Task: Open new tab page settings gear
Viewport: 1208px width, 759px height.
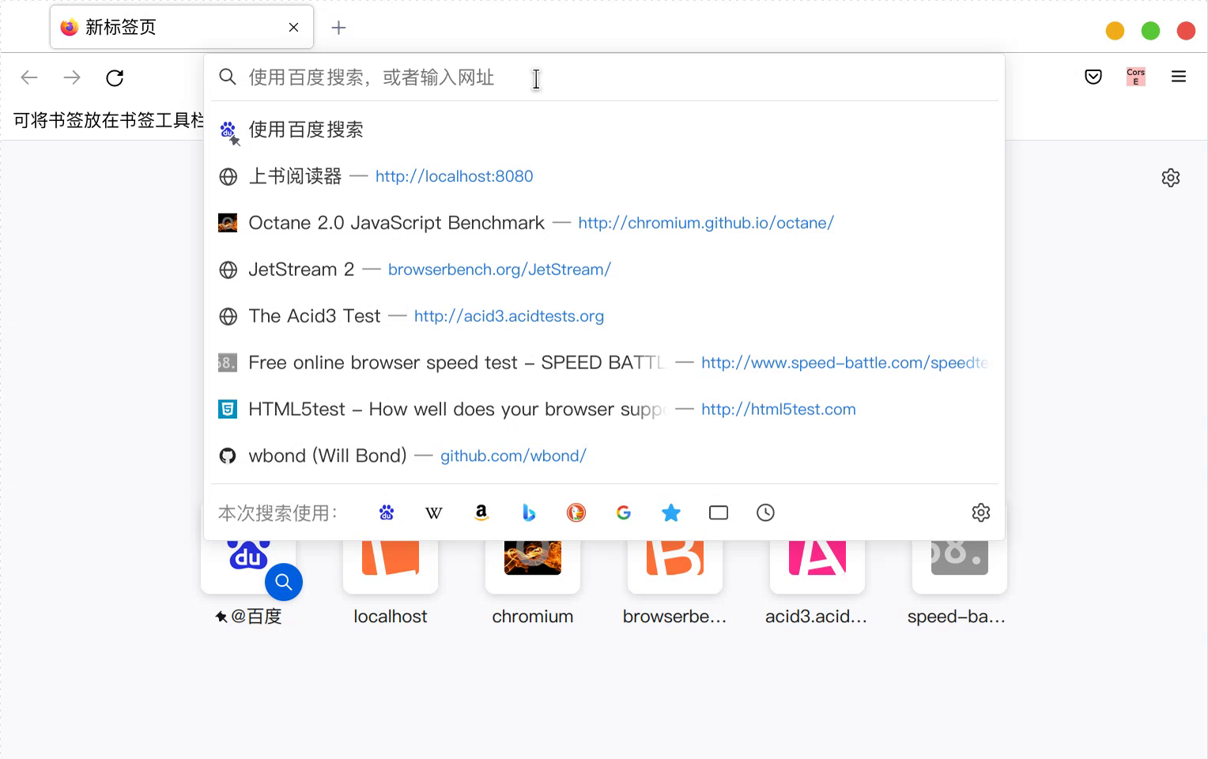Action: (1171, 177)
